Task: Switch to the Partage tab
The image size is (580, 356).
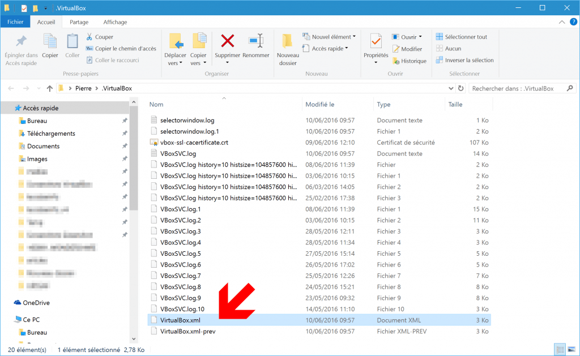Action: tap(79, 22)
